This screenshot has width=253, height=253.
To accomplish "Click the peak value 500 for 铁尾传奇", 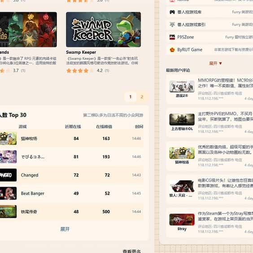I will (x=106, y=212).
